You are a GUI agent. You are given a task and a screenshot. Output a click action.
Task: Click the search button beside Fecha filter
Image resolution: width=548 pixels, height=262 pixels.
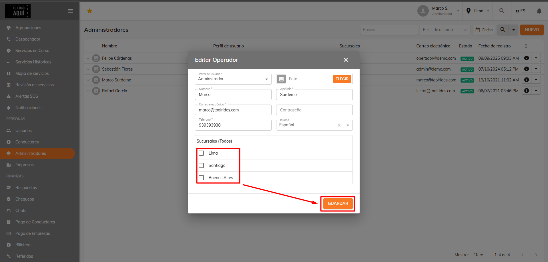(x=503, y=30)
